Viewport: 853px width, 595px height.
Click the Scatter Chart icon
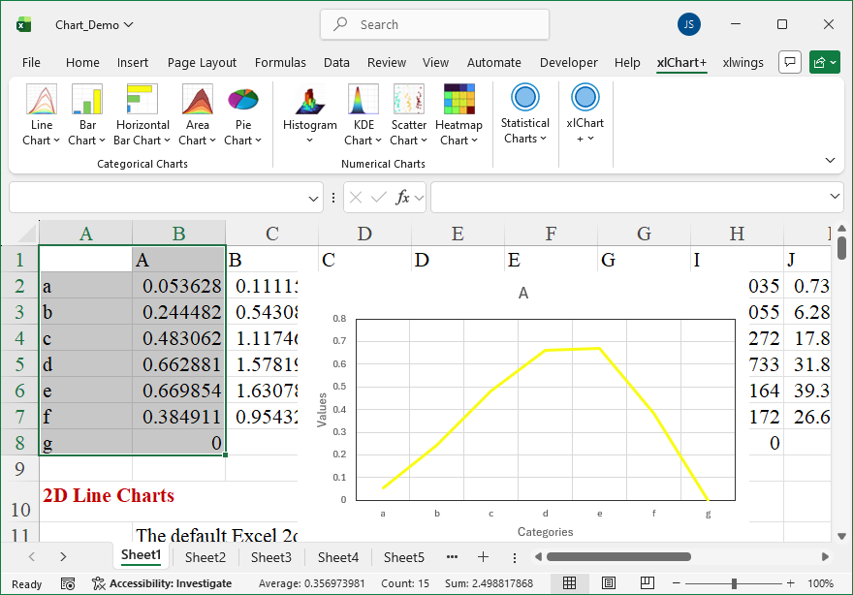[x=408, y=101]
